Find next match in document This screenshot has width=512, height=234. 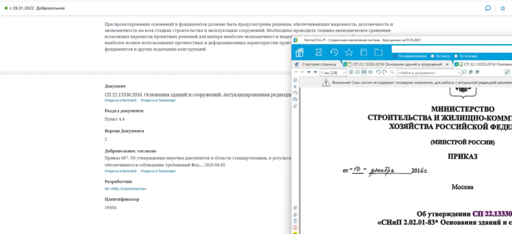(477, 72)
